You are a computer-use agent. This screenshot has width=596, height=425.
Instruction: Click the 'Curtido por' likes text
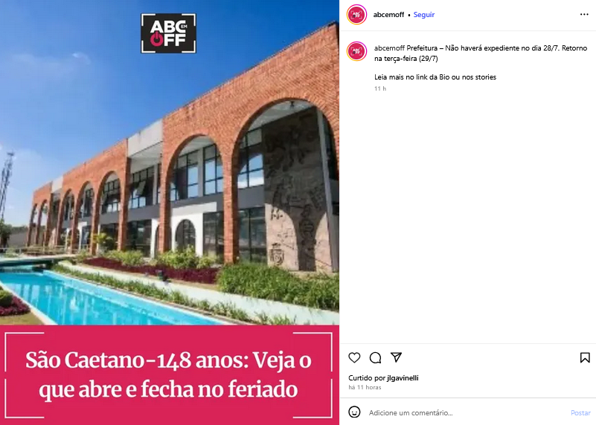point(367,378)
